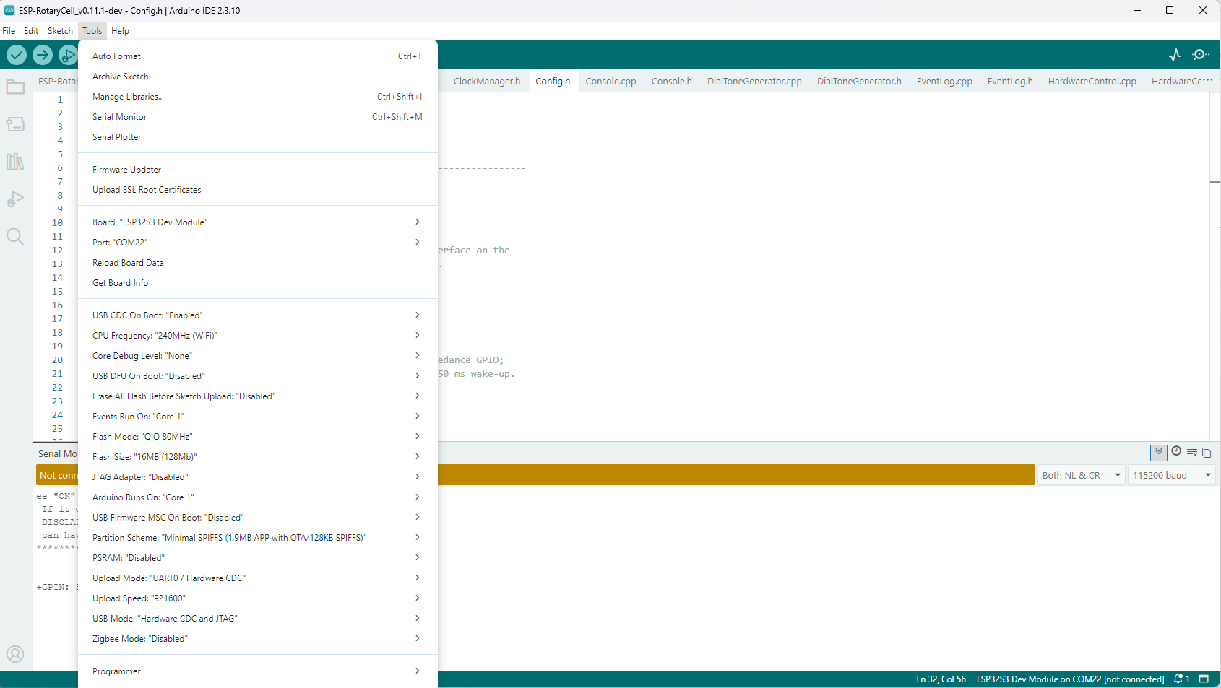Expand Flash Size 16MB submenu

(257, 457)
